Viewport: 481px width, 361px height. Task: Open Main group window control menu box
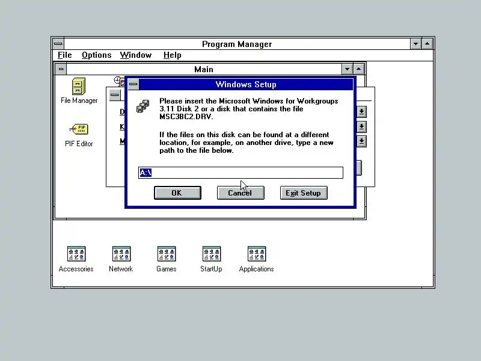61,69
